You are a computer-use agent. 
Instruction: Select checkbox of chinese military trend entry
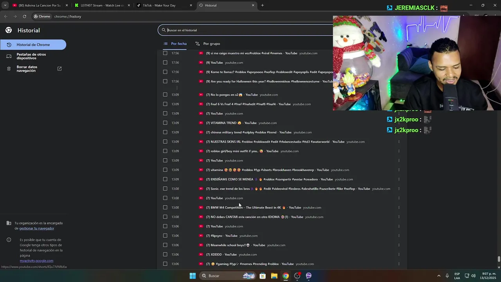click(165, 132)
